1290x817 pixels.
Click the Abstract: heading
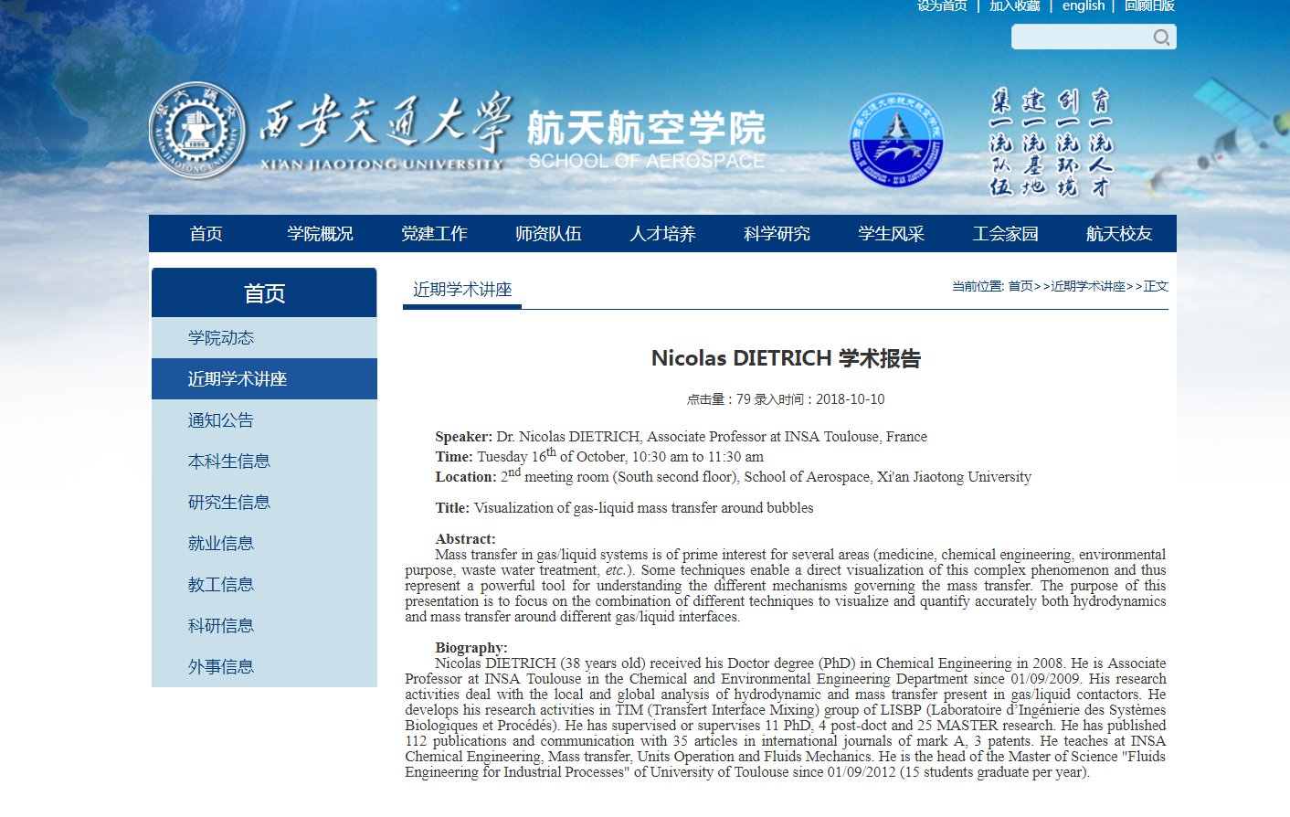pos(465,539)
